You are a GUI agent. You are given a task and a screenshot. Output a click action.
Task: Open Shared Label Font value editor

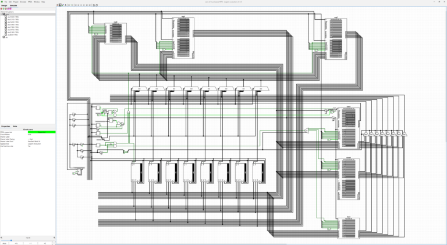(42, 141)
